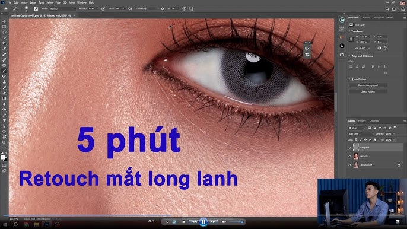This screenshot has height=229, width=407.
Task: Open the layer blend mode Soft Light dropdown
Action: 361,134
